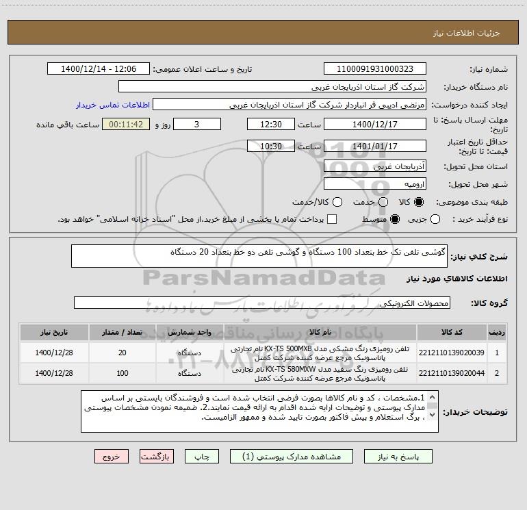Select the کالا radio button

coord(419,202)
